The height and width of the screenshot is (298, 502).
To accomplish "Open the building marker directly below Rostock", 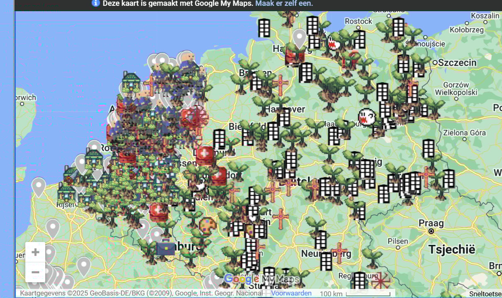I will coord(359,39).
